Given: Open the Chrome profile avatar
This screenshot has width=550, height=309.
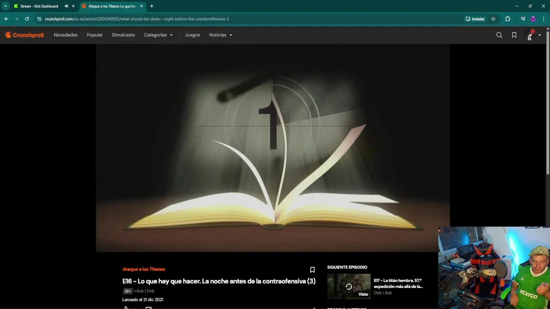Looking at the screenshot, I should click(x=533, y=19).
